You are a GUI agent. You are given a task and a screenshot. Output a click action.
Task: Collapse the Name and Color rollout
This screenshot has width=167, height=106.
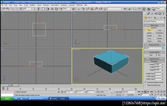point(154,45)
